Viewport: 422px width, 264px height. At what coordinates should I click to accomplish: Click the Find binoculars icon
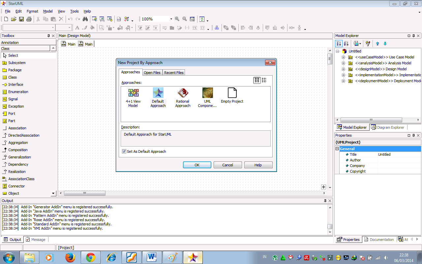(x=85, y=19)
